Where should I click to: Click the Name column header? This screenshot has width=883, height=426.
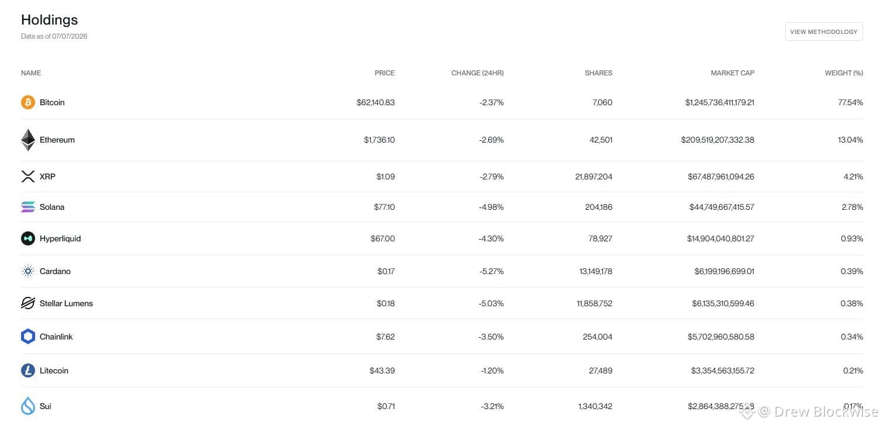31,73
